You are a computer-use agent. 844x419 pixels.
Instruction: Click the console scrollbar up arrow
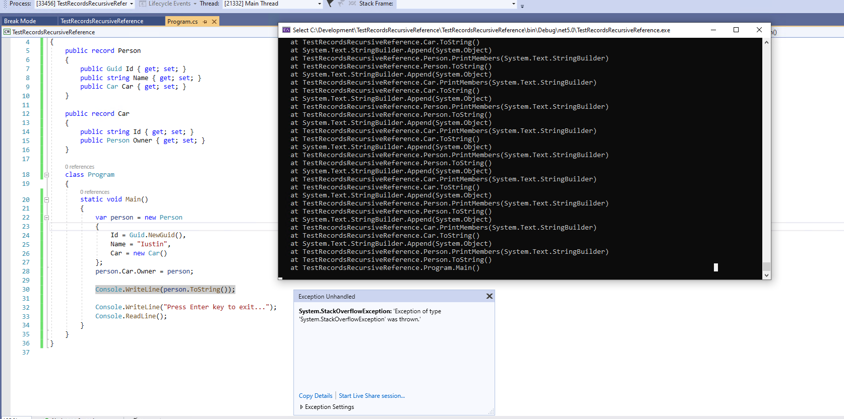click(766, 42)
